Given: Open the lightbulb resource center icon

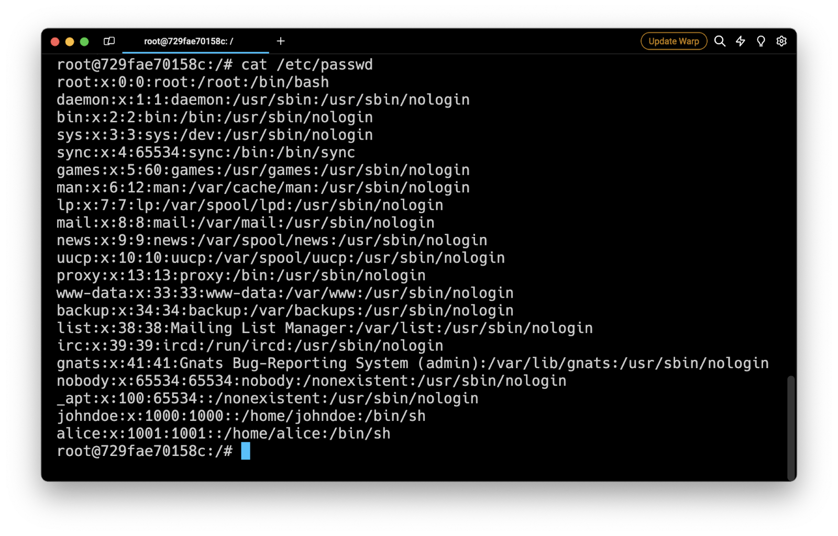Looking at the screenshot, I should pos(760,41).
